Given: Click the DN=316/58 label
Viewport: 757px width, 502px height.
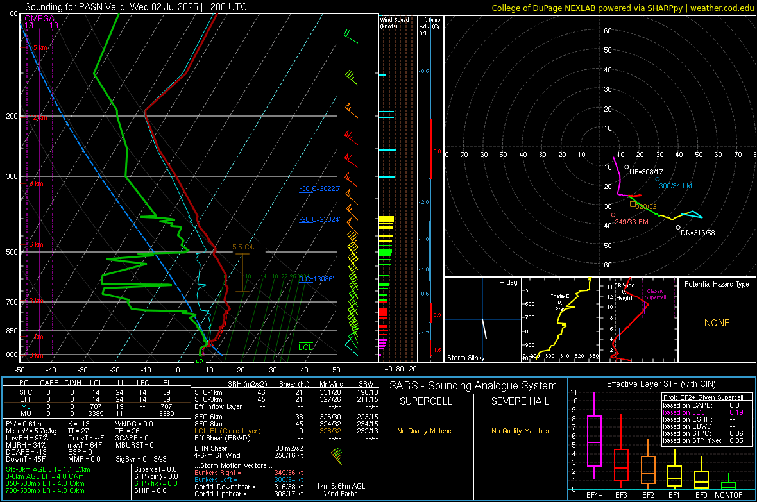Looking at the screenshot, I should pos(697,233).
